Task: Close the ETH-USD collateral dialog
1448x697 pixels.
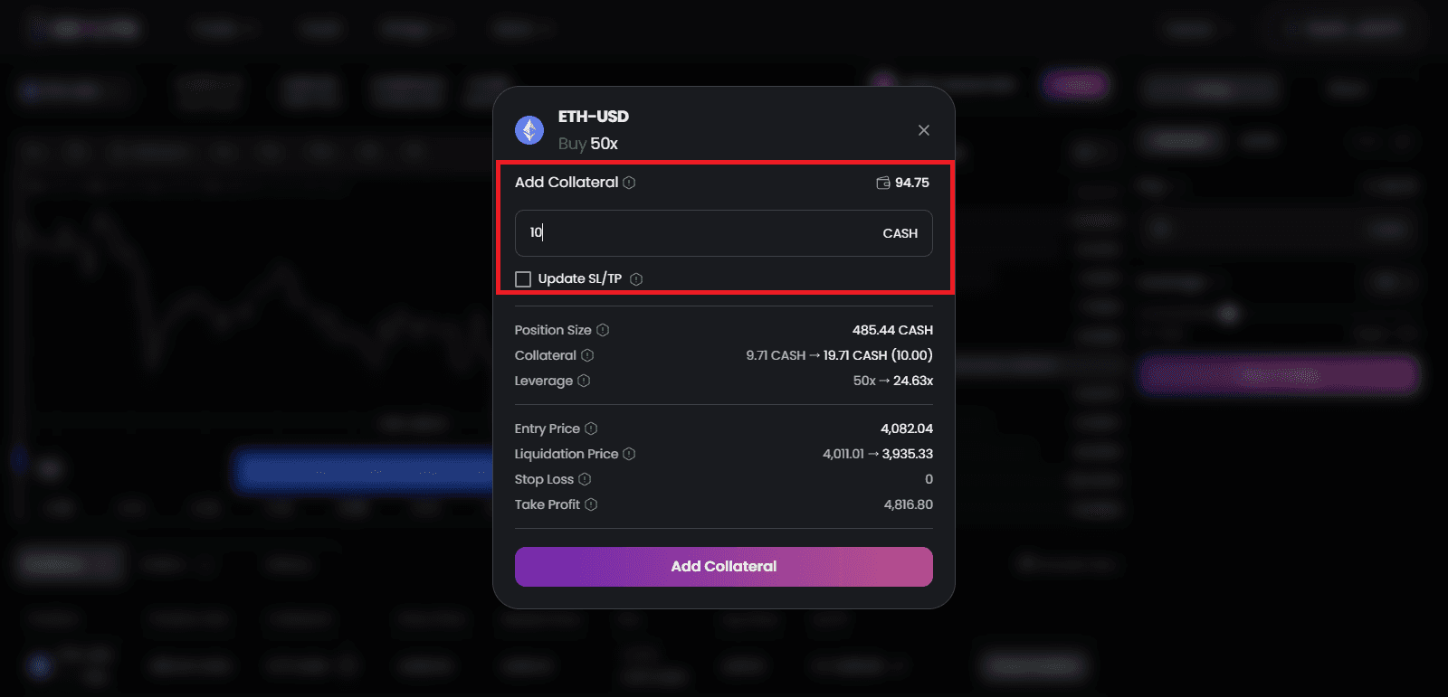Action: click(x=923, y=130)
